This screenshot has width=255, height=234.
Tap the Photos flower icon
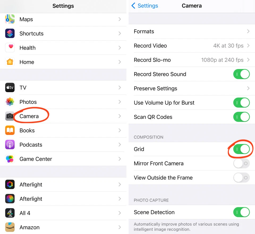click(10, 102)
